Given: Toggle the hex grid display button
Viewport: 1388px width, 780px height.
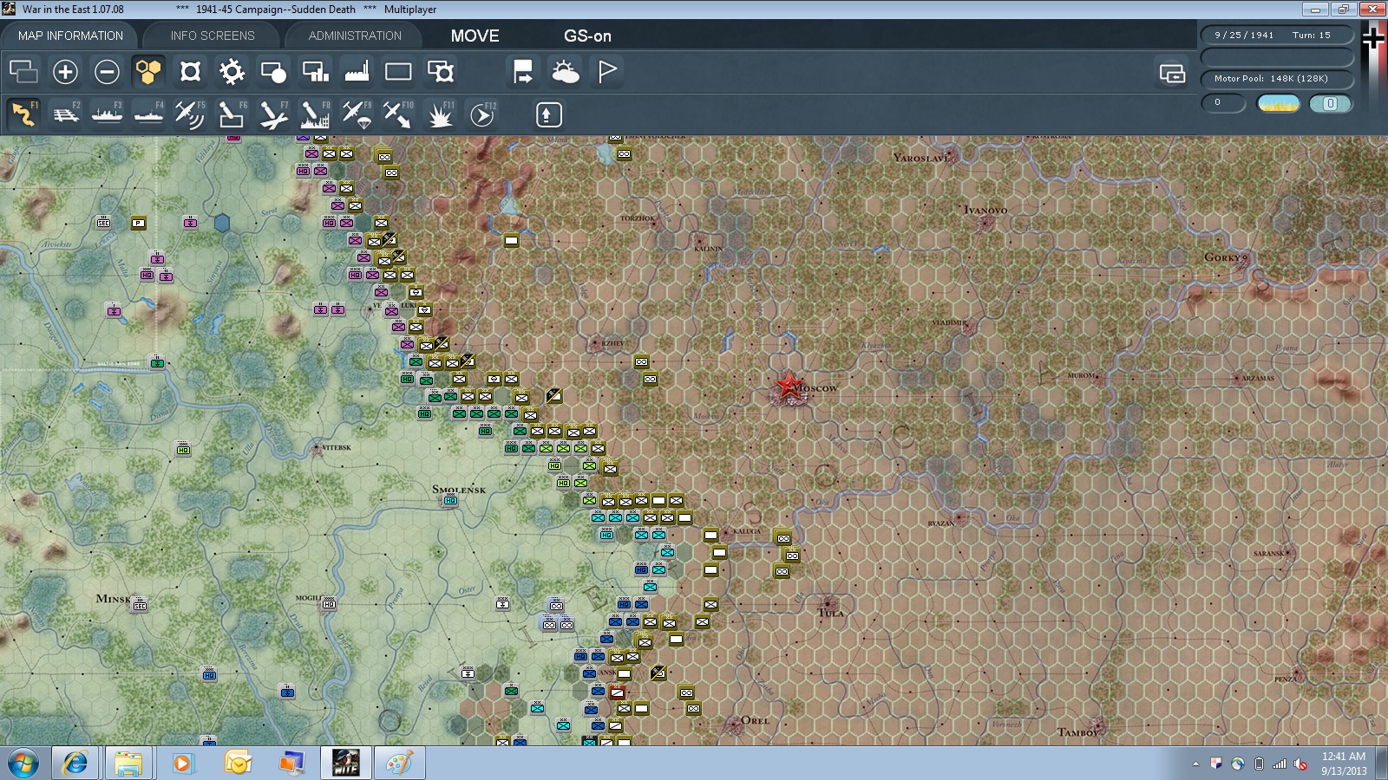Looking at the screenshot, I should [x=148, y=72].
